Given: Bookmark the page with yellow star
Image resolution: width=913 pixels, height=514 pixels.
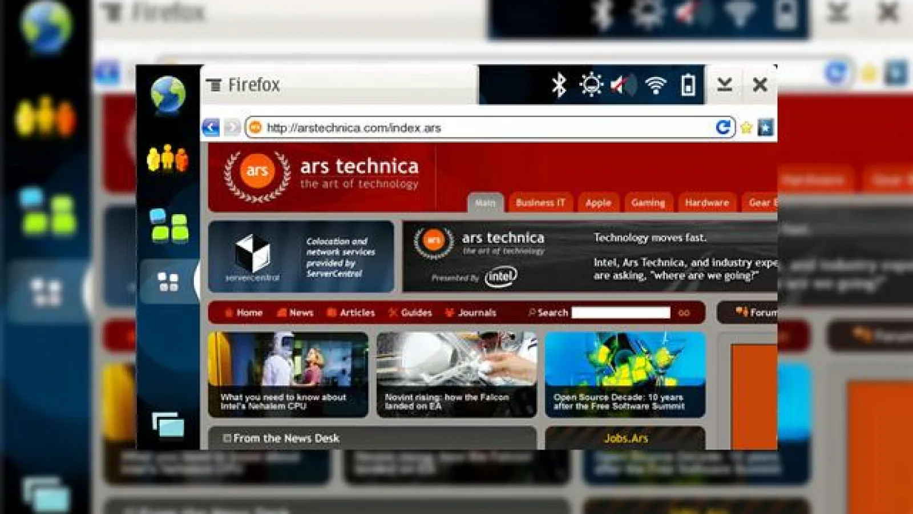Looking at the screenshot, I should pos(746,128).
